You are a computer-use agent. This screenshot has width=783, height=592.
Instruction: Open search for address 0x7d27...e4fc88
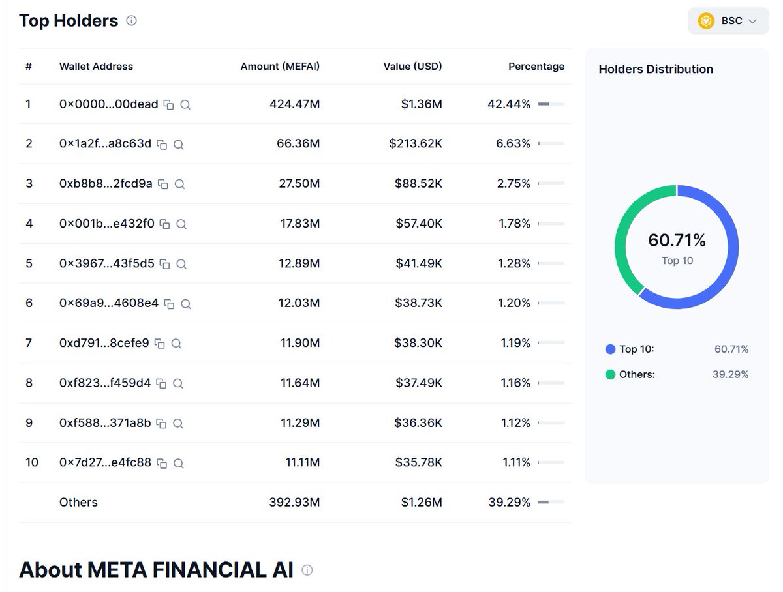[x=178, y=463]
